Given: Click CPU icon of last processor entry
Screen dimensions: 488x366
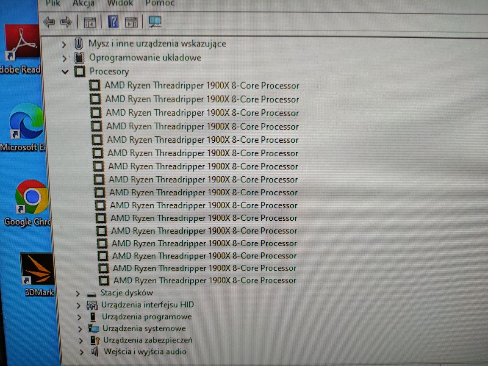Looking at the screenshot, I should [x=104, y=281].
